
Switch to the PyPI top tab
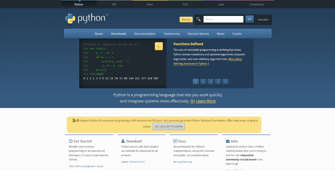185,4
